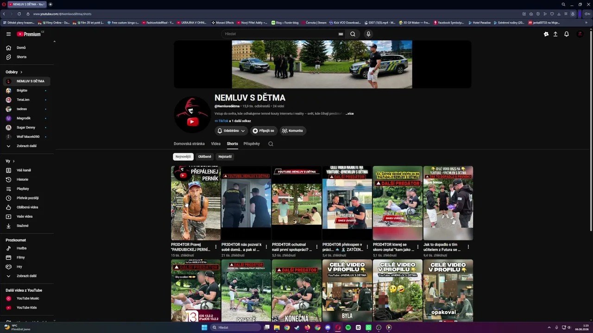
Task: Open the Brigitte subscription channel
Action: (27, 91)
